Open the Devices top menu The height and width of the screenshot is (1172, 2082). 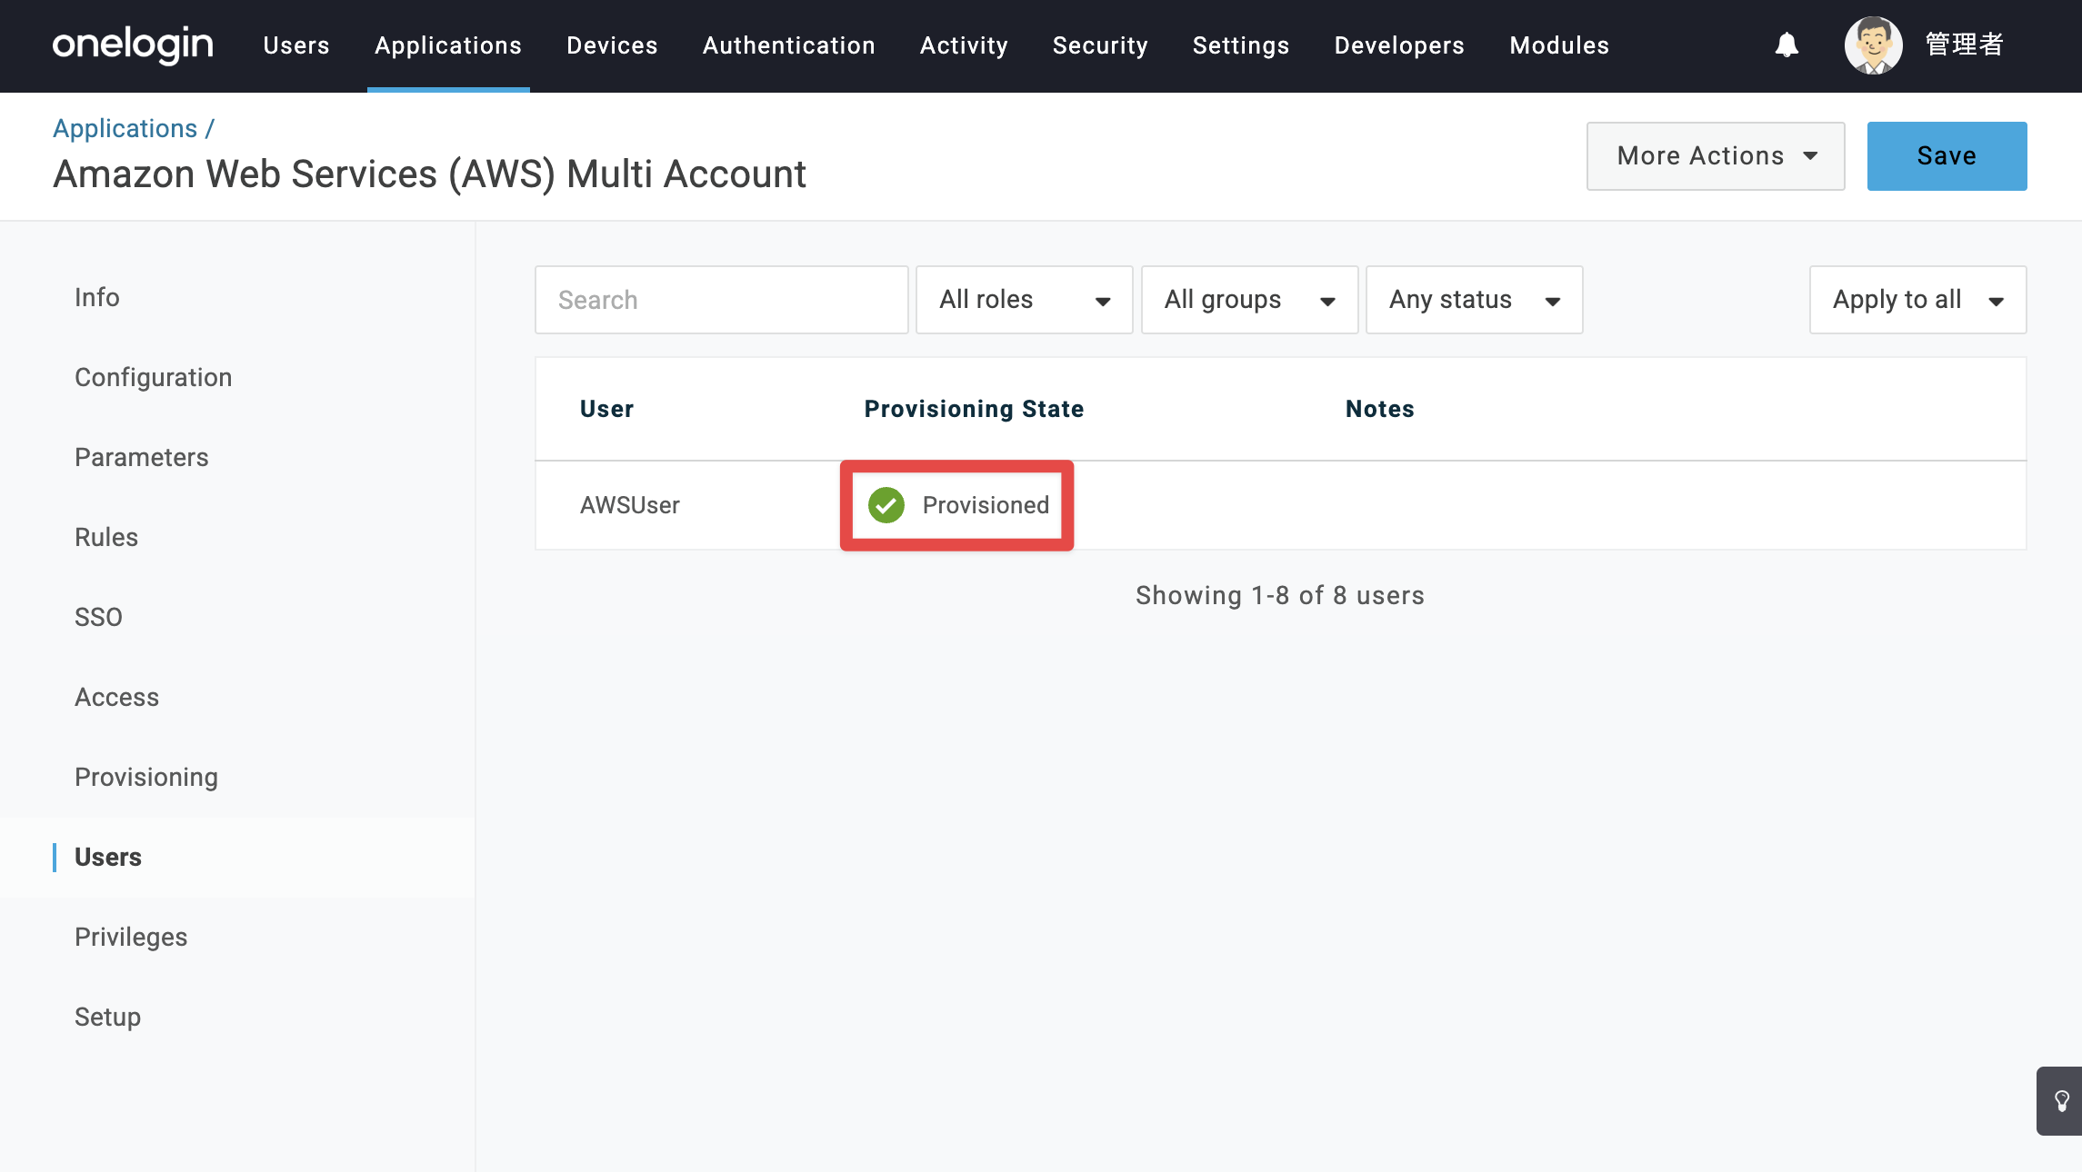(612, 45)
